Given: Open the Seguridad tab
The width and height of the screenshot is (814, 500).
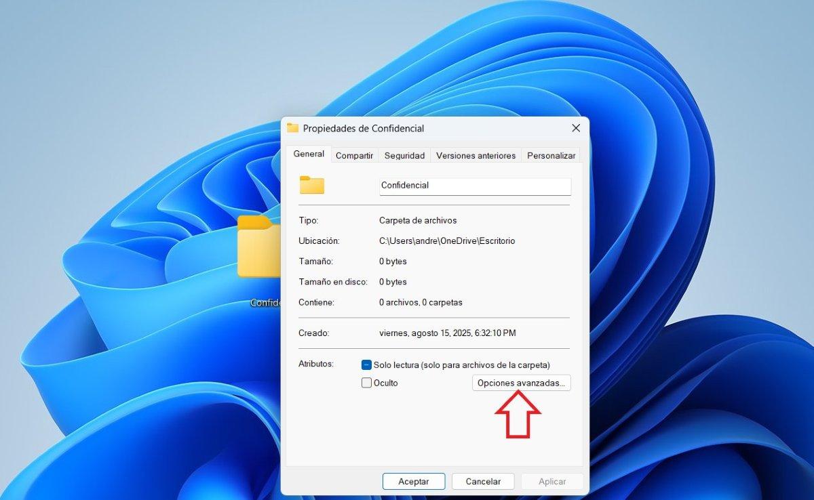Looking at the screenshot, I should 404,155.
